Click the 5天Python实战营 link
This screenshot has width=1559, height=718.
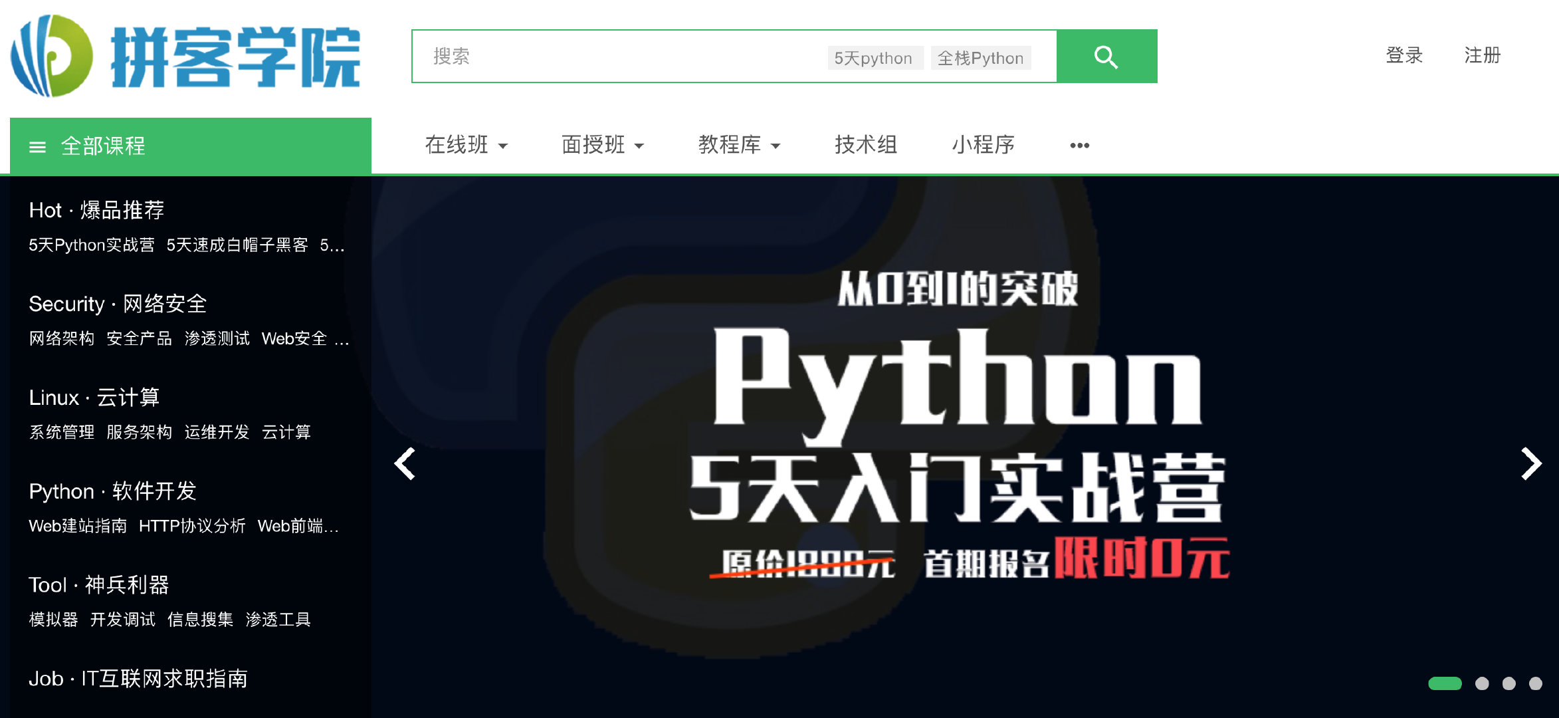coord(92,245)
